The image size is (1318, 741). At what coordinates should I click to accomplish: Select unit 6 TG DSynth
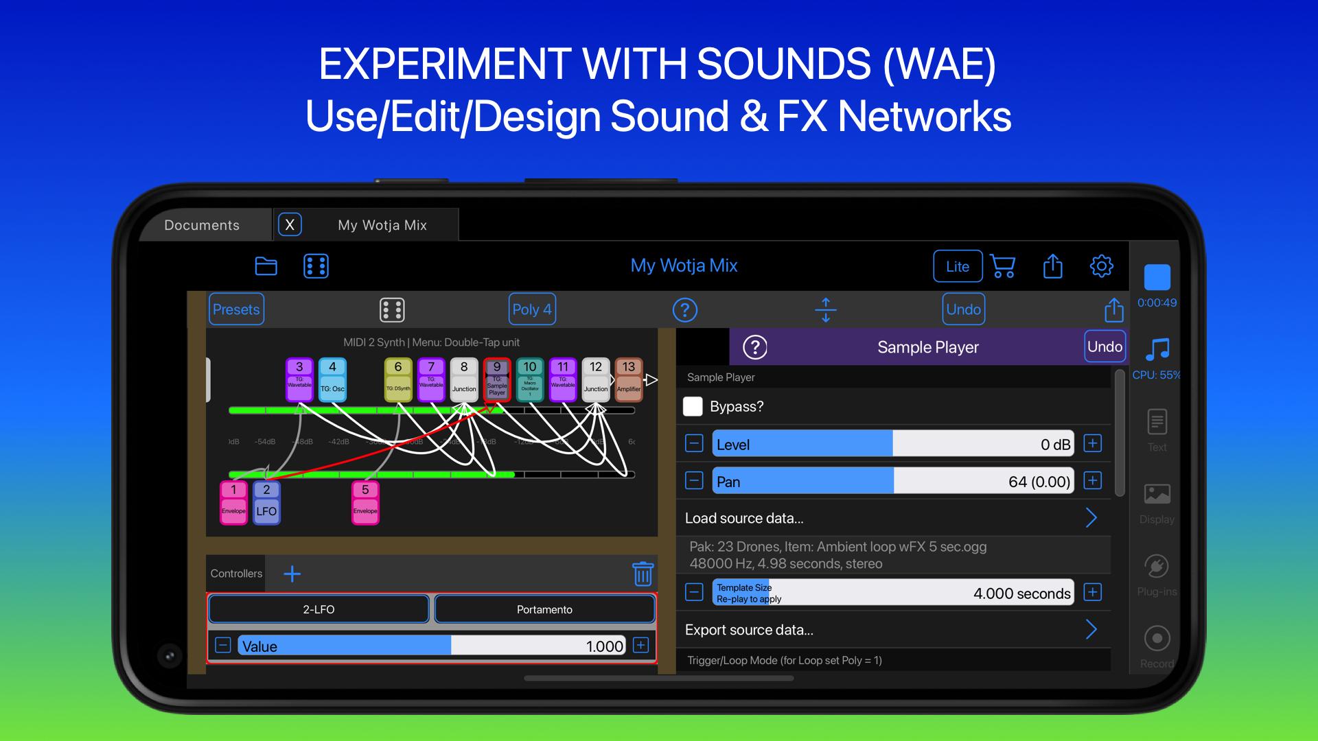pyautogui.click(x=398, y=379)
